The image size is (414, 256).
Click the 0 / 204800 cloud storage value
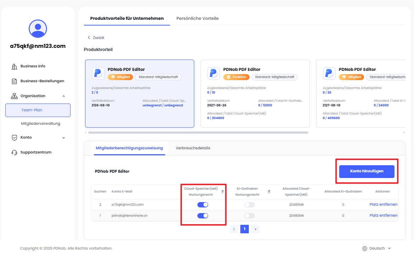[x=216, y=118]
